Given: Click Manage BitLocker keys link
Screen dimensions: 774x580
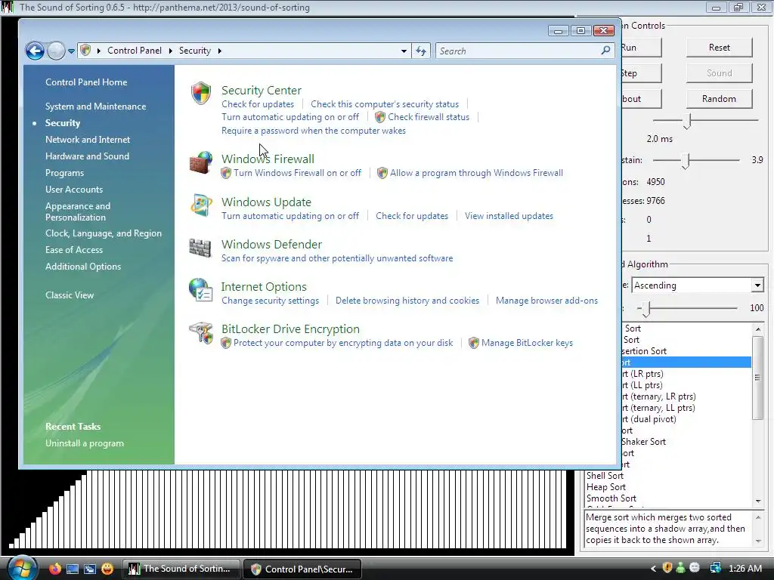Looking at the screenshot, I should [x=527, y=343].
